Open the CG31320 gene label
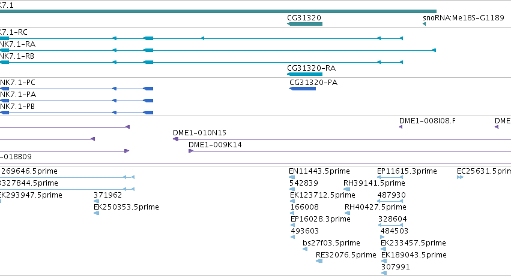The image size is (511, 276). [x=304, y=18]
